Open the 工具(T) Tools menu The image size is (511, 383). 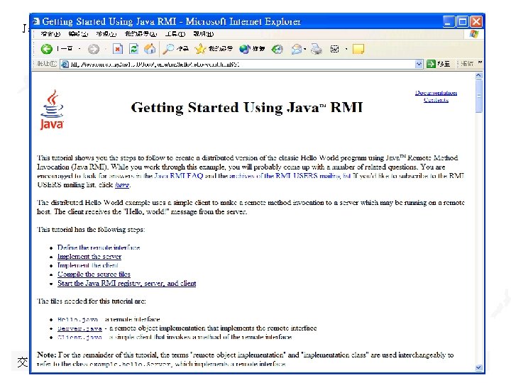[x=175, y=34]
